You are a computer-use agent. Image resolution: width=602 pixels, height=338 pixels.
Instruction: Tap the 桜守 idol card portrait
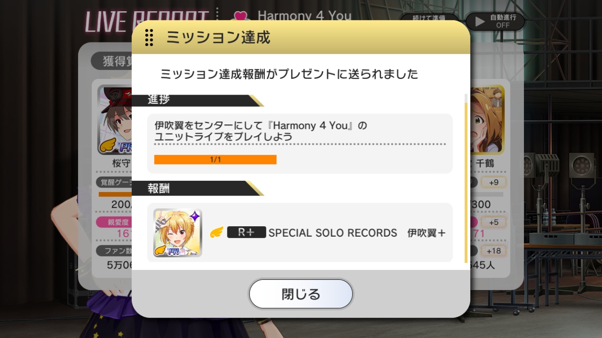pos(115,120)
